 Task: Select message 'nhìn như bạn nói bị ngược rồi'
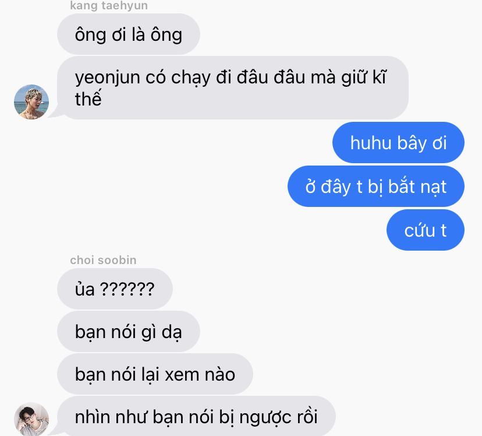pos(196,416)
